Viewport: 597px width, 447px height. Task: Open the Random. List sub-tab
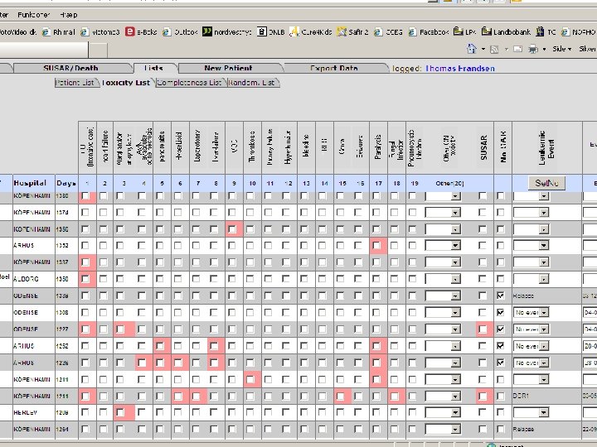pos(252,83)
